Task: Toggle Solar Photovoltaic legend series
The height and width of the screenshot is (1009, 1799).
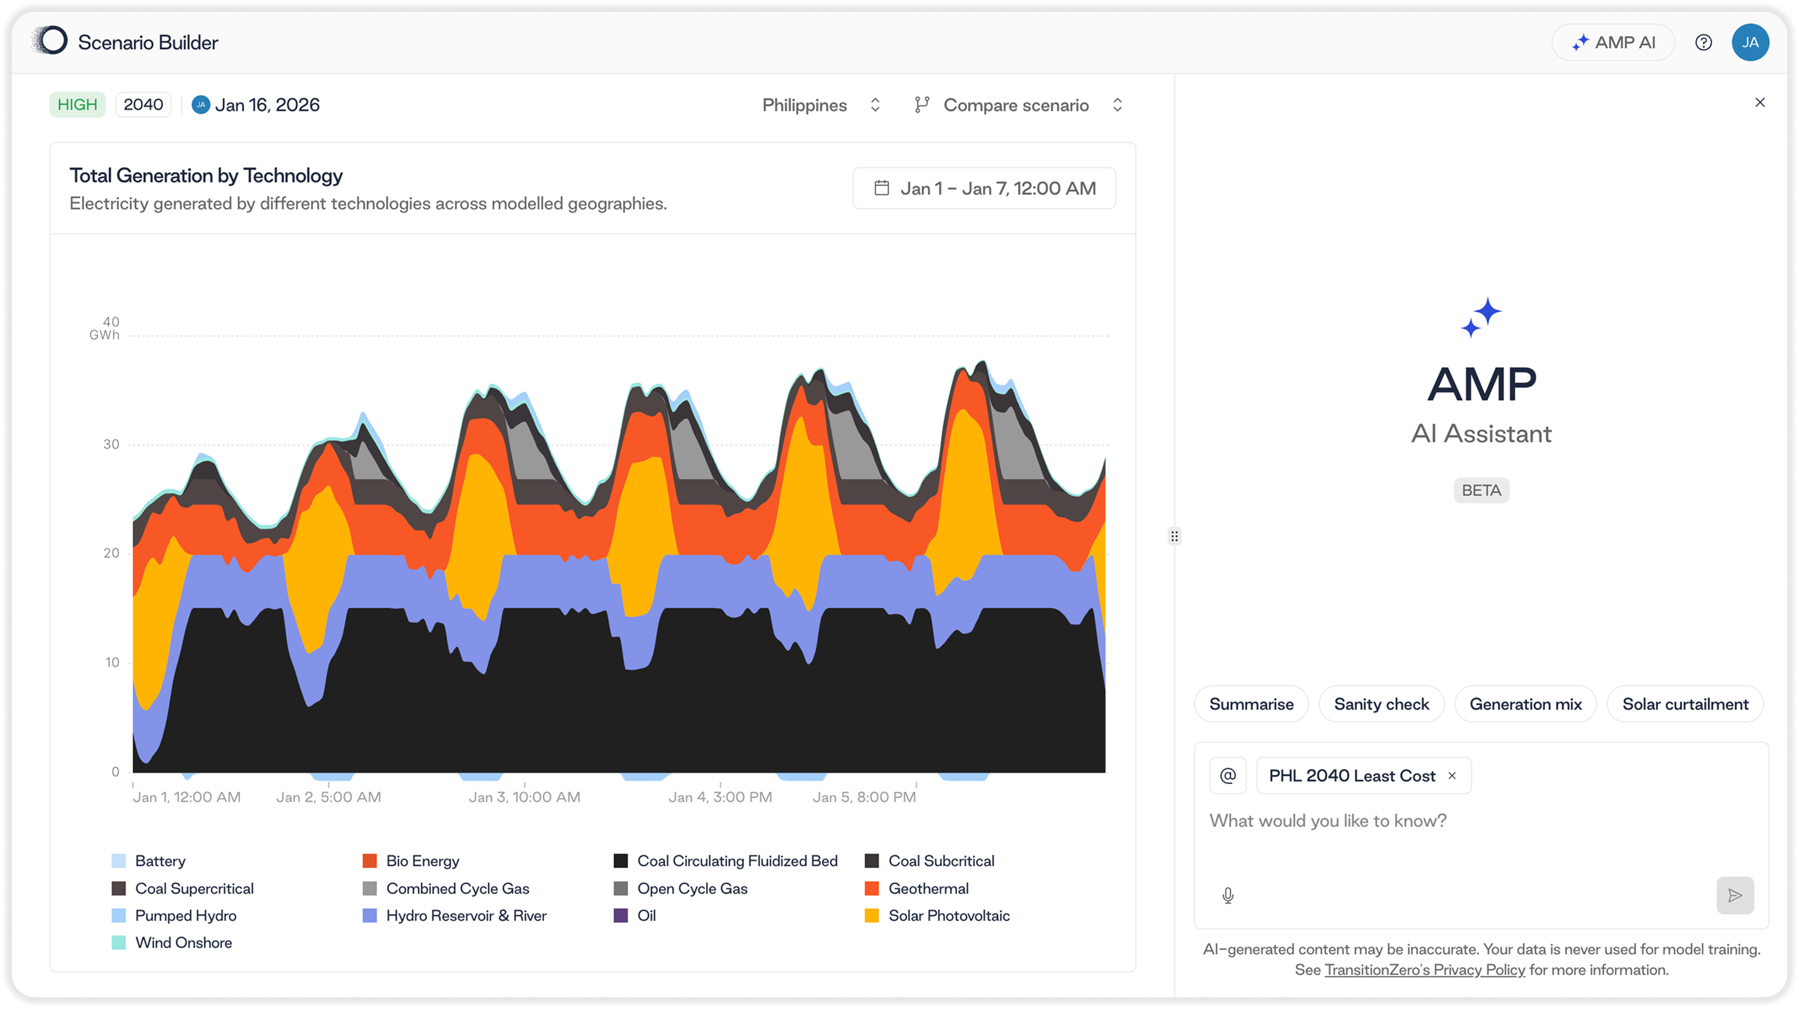Action: (948, 916)
